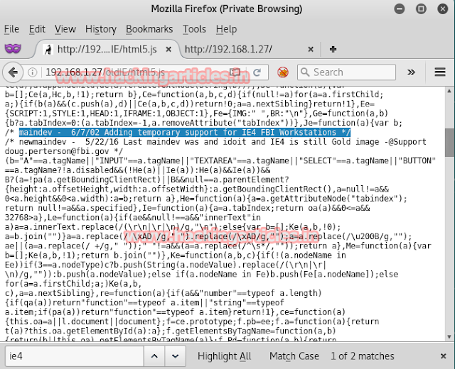Open the History menu
The height and width of the screenshot is (369, 455).
[x=101, y=29]
